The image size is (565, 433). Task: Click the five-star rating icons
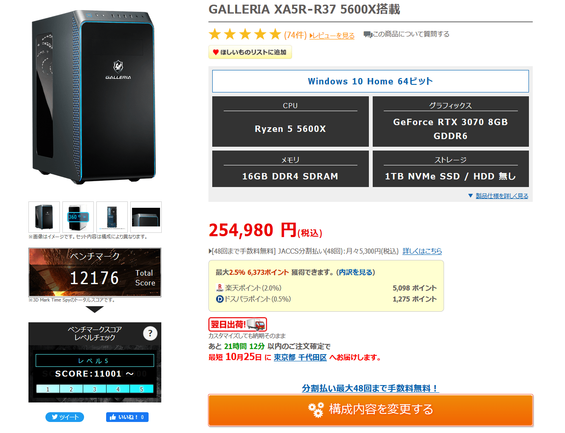(245, 34)
